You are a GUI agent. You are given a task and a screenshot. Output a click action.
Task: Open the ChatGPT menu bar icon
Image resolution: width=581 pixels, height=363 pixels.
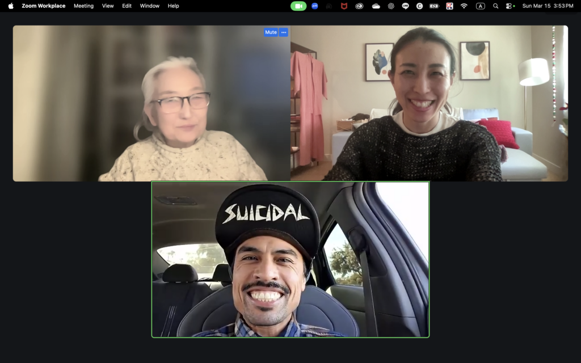pos(391,6)
